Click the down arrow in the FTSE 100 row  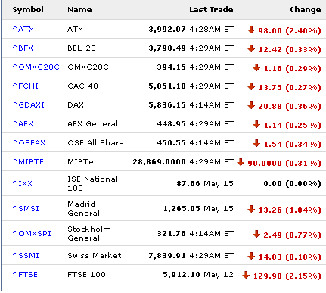[x=246, y=275]
